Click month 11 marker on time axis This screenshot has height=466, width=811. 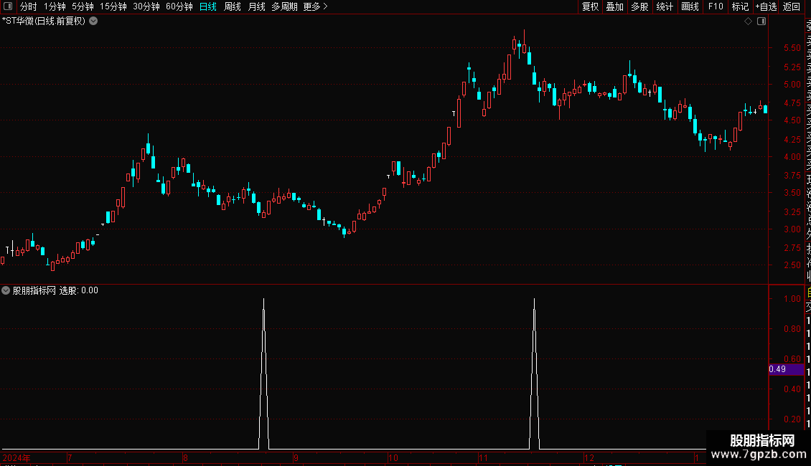(483, 457)
